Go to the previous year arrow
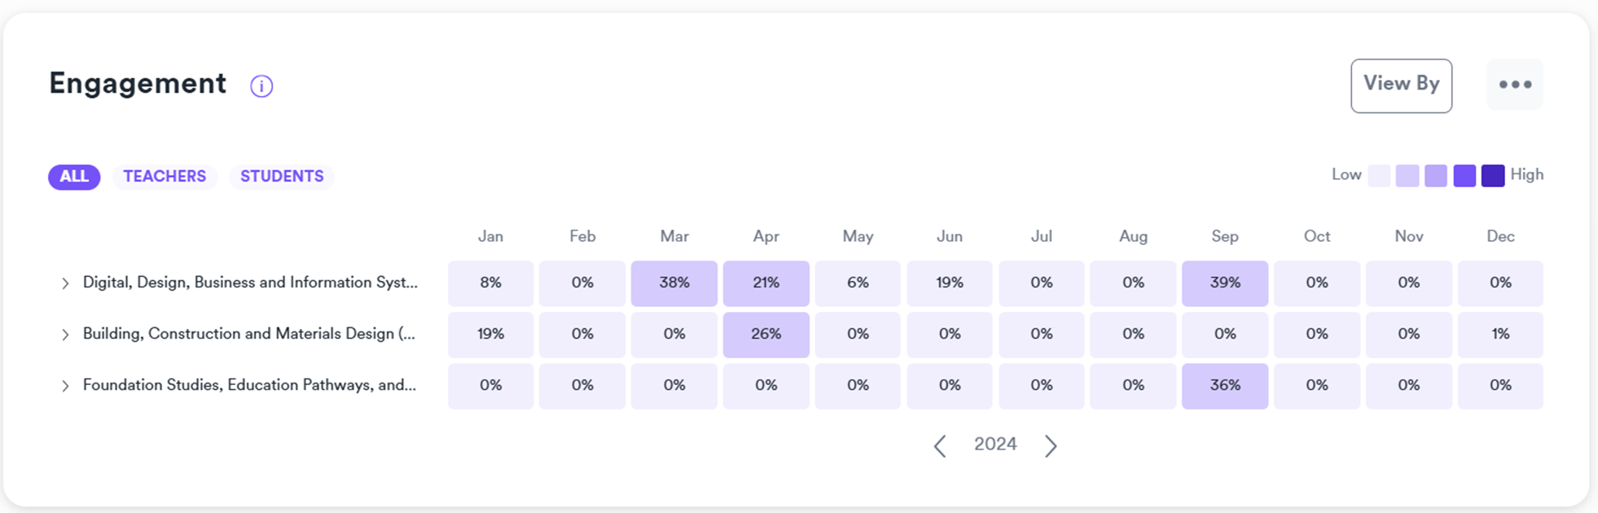Screen dimensions: 1598x513 (x=940, y=445)
